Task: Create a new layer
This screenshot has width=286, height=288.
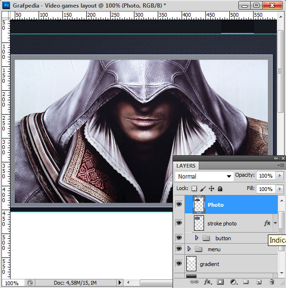Action: 258,282
